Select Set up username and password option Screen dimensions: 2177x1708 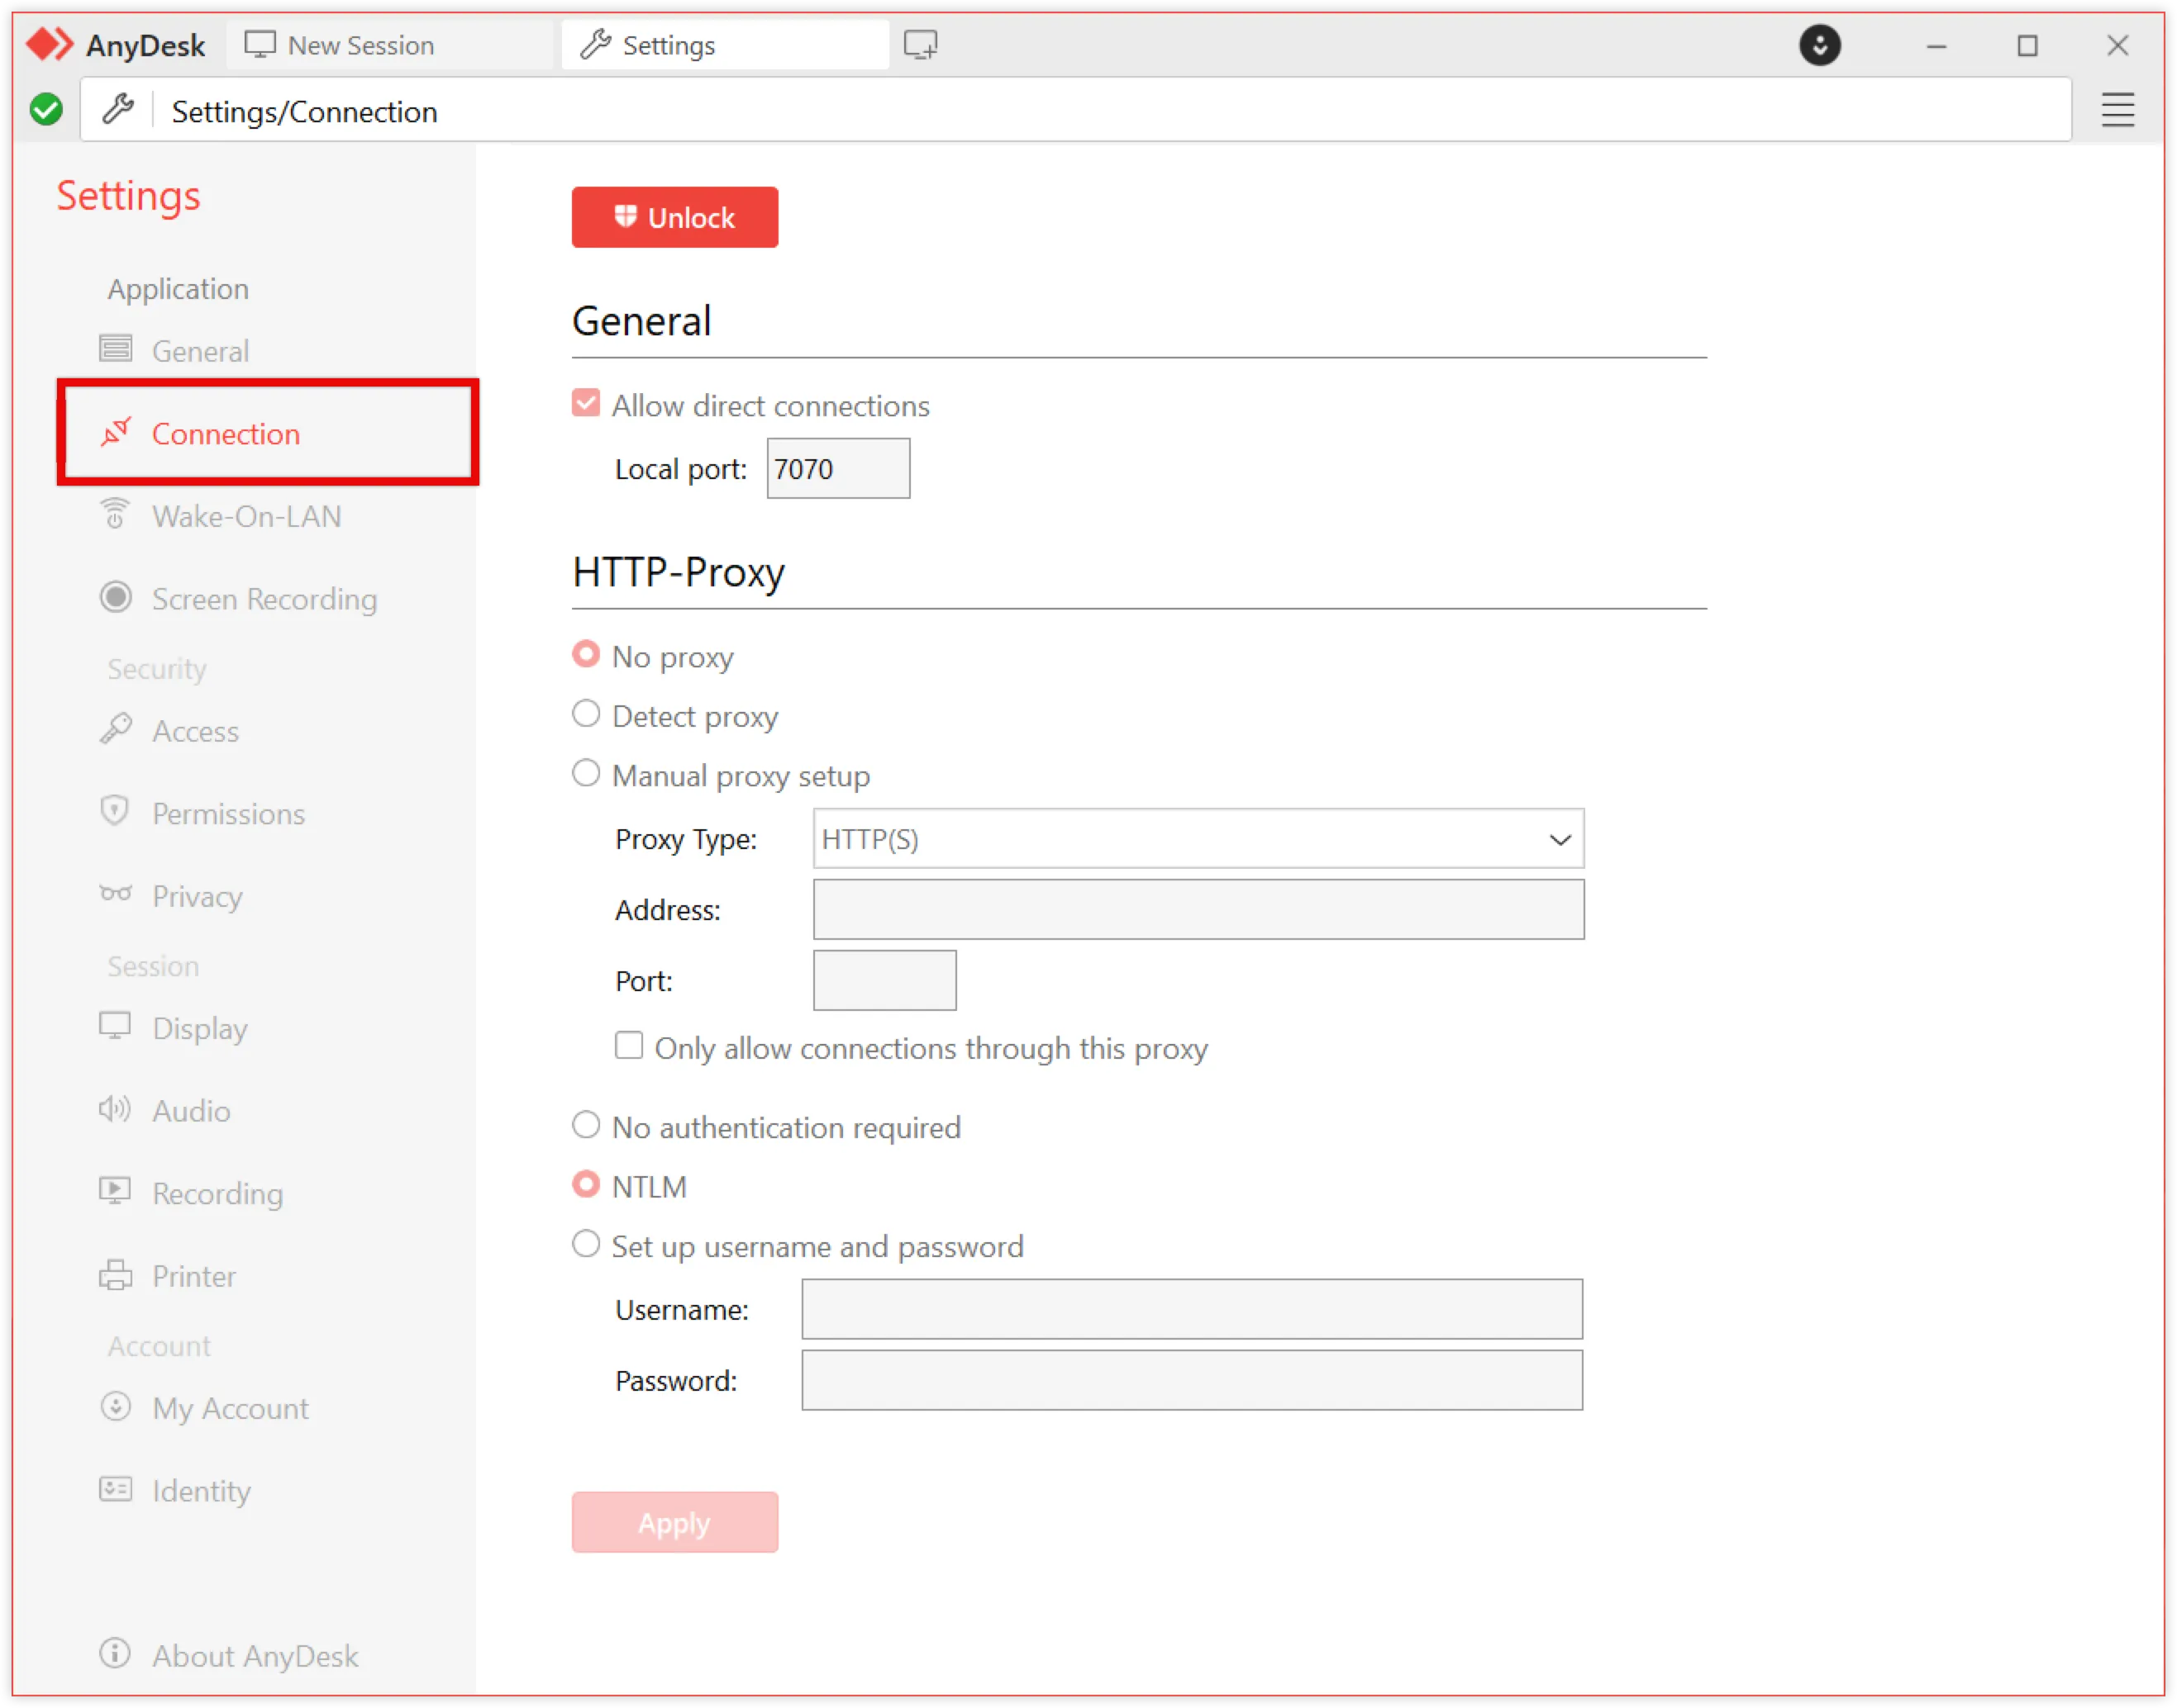pyautogui.click(x=586, y=1245)
